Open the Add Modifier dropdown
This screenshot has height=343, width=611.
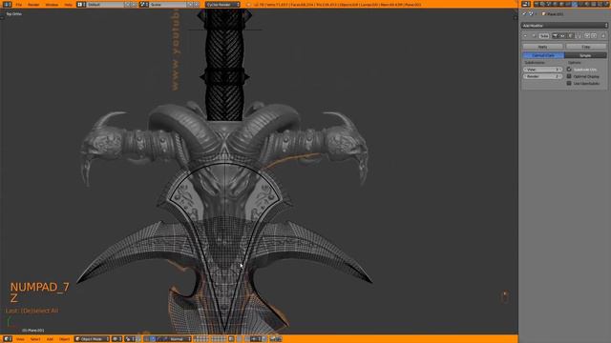pyautogui.click(x=564, y=26)
